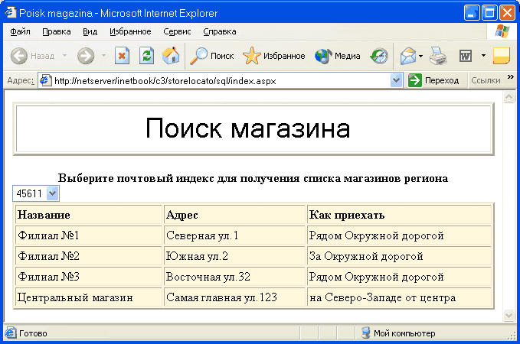The image size is (520, 344).
Task: Click the Северная ул.1 address cell
Action: tap(234, 235)
